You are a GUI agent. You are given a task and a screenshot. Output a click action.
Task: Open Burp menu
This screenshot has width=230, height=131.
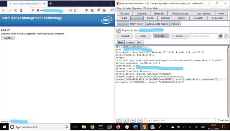pos(119,8)
